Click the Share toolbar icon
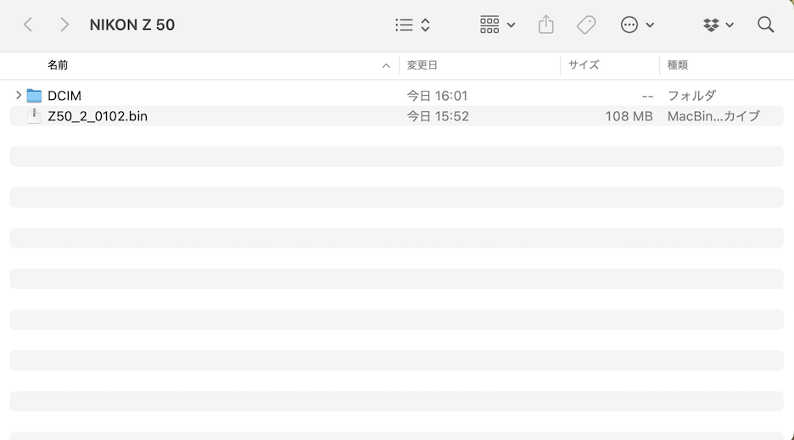This screenshot has height=440, width=794. pyautogui.click(x=546, y=25)
